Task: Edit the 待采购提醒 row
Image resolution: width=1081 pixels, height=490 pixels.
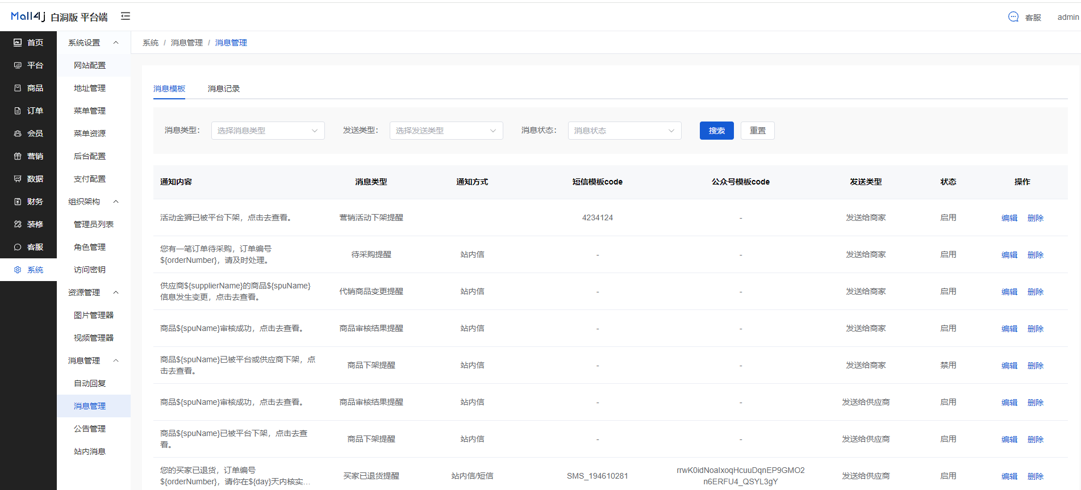Action: [1009, 255]
